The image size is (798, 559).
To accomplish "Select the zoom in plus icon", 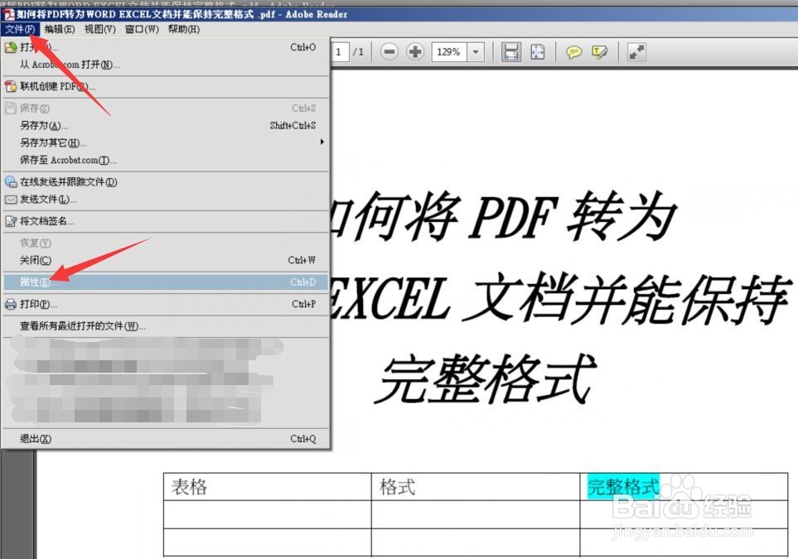I will (414, 51).
